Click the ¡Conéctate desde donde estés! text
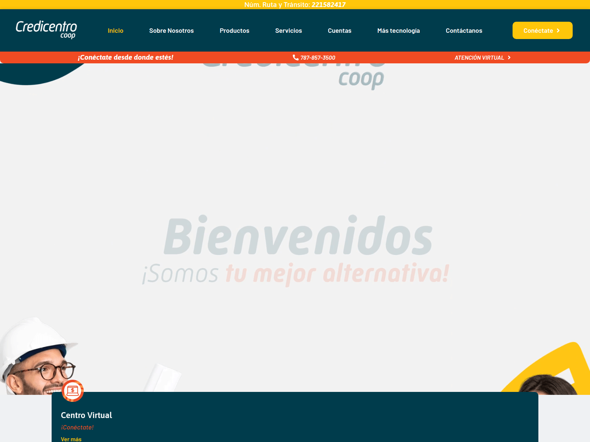Screen dimensions: 590x442 (125, 57)
